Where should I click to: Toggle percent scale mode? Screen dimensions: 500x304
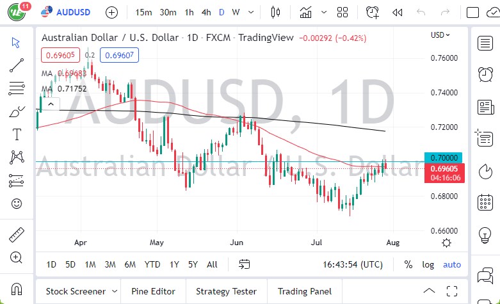point(408,264)
